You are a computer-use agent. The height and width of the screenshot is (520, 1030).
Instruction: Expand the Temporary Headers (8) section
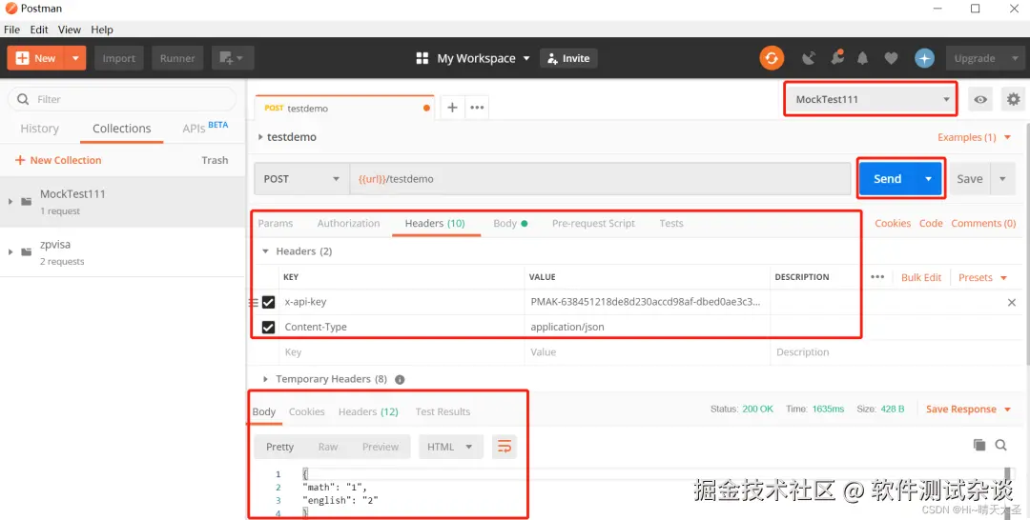[x=265, y=379]
